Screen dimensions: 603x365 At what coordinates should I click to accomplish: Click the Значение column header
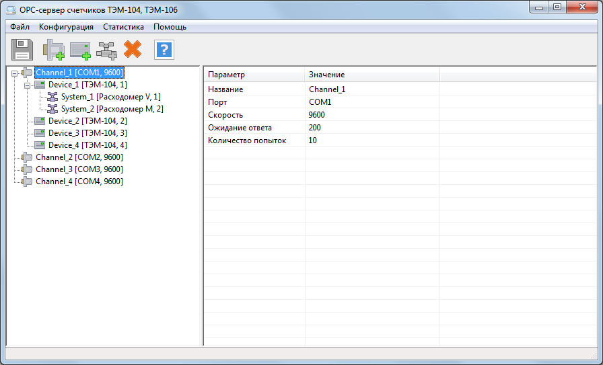[372, 75]
